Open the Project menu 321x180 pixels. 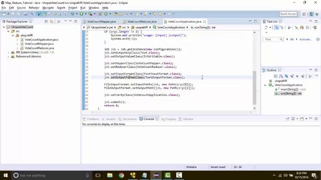[73, 8]
